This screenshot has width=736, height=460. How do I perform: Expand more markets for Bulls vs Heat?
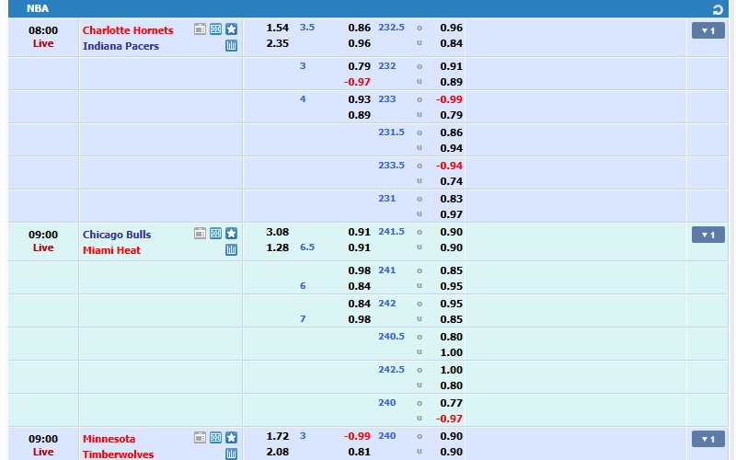point(707,235)
